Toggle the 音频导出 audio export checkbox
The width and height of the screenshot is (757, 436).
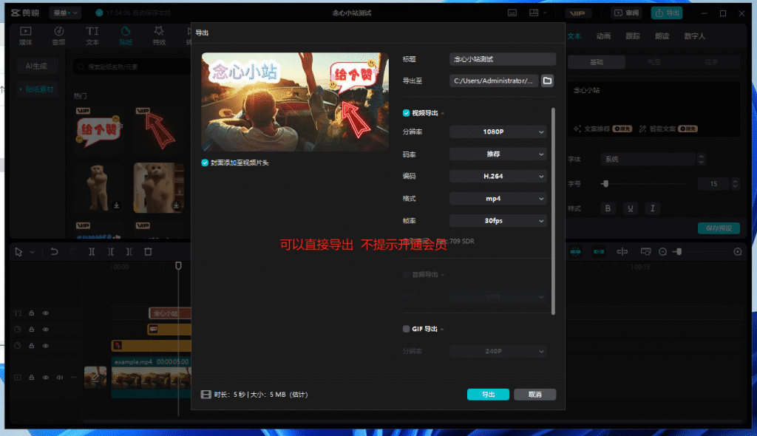(x=406, y=274)
